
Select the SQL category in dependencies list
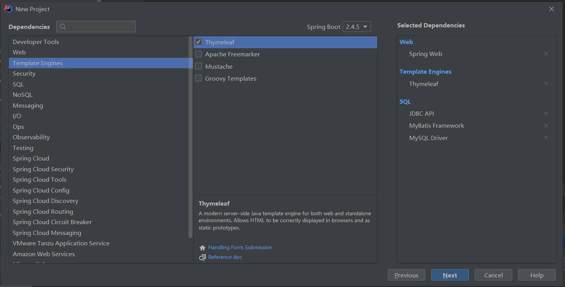pyautogui.click(x=100, y=84)
